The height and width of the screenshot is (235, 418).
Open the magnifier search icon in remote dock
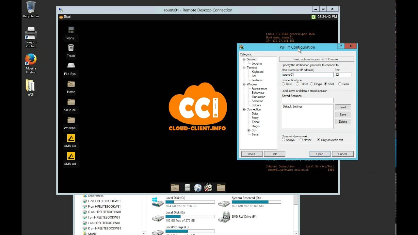point(208,187)
